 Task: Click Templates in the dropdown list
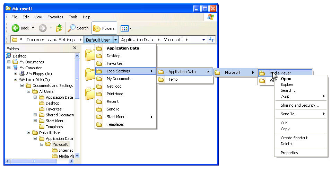coord(125,124)
